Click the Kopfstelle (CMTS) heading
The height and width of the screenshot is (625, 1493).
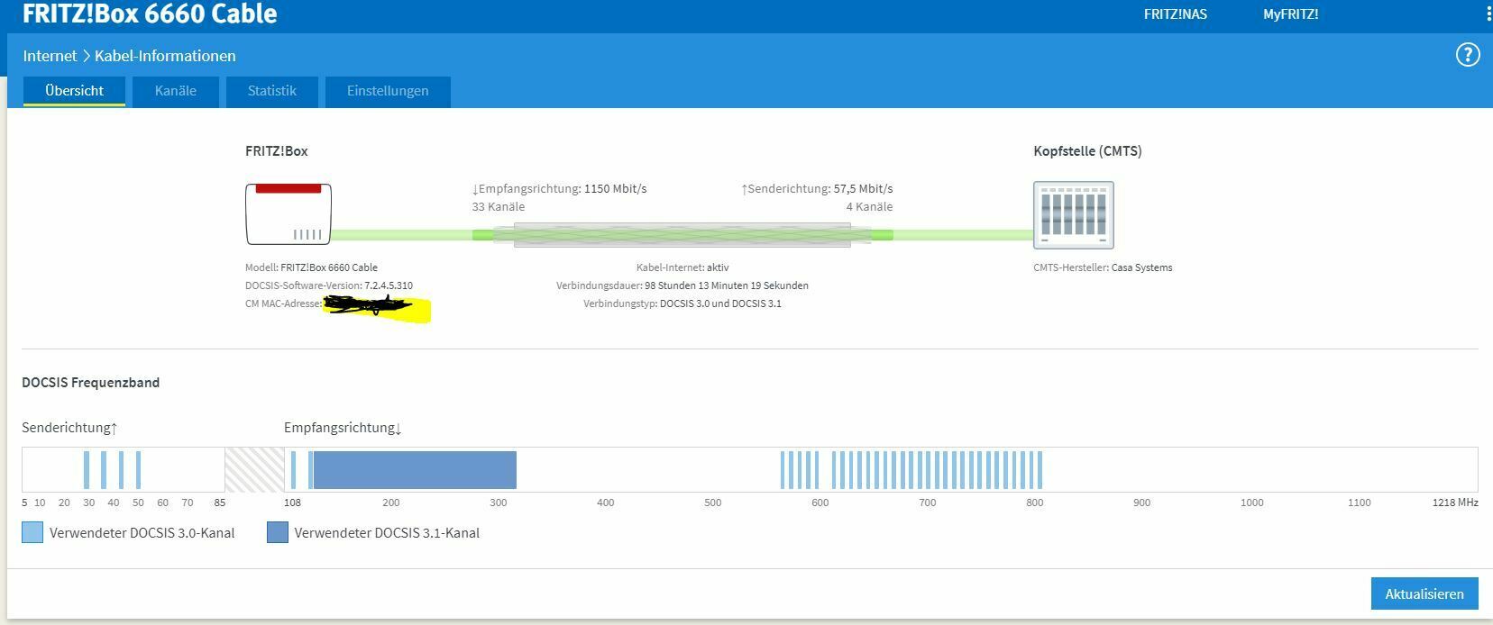(1087, 151)
